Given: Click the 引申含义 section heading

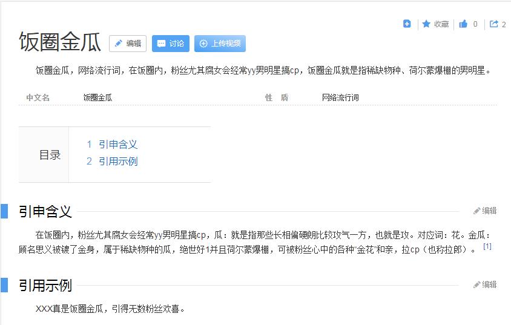Looking at the screenshot, I should point(45,211).
